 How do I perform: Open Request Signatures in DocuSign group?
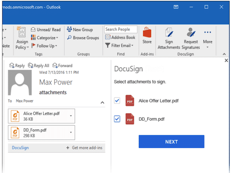(x=191, y=38)
